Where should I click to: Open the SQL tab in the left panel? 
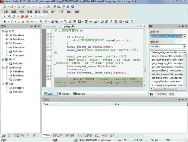pyautogui.click(x=23, y=135)
